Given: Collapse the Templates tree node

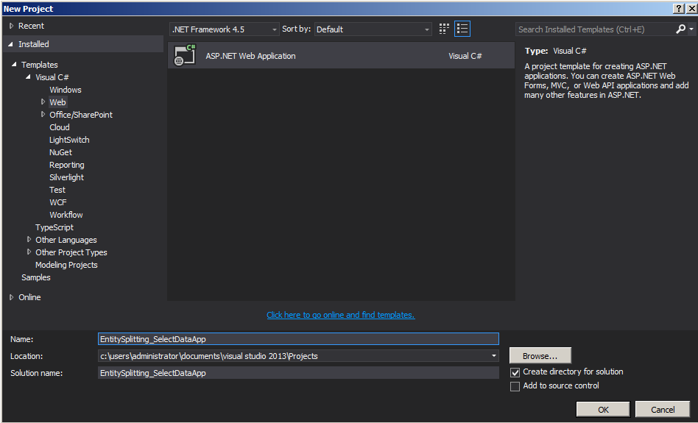Looking at the screenshot, I should pos(14,65).
